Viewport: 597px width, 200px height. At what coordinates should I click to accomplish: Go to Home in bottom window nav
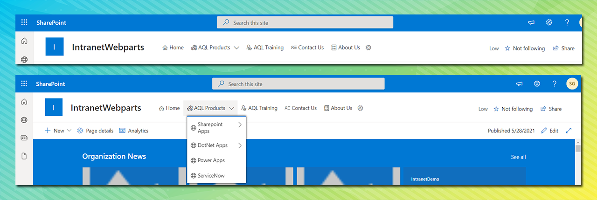click(x=169, y=108)
